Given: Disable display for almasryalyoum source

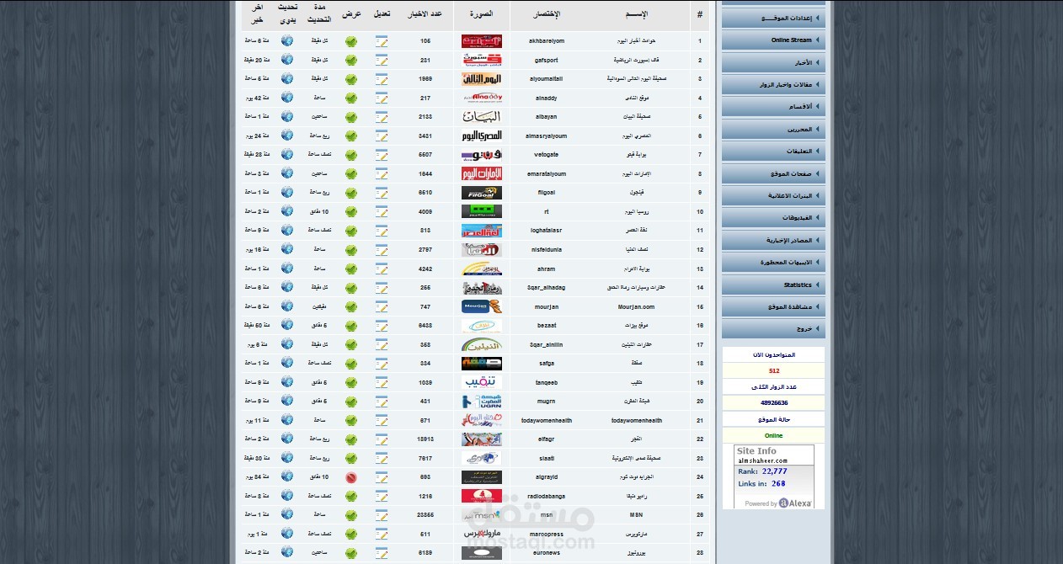Looking at the screenshot, I should pos(351,136).
